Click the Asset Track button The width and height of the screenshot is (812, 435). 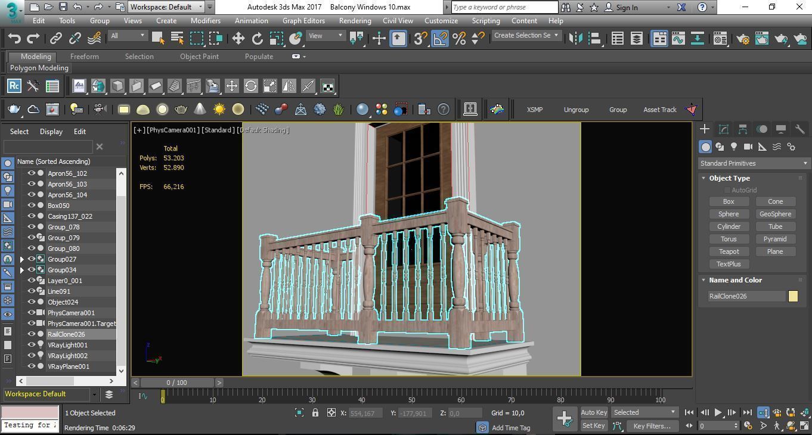[660, 110]
